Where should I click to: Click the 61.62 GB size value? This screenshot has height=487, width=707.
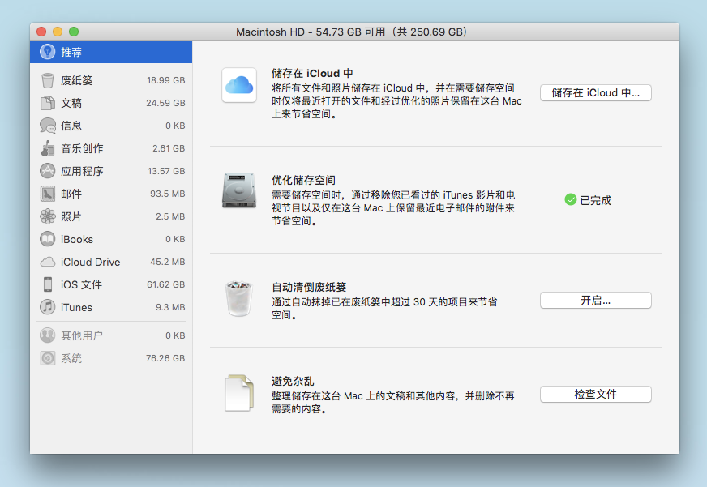coord(166,284)
